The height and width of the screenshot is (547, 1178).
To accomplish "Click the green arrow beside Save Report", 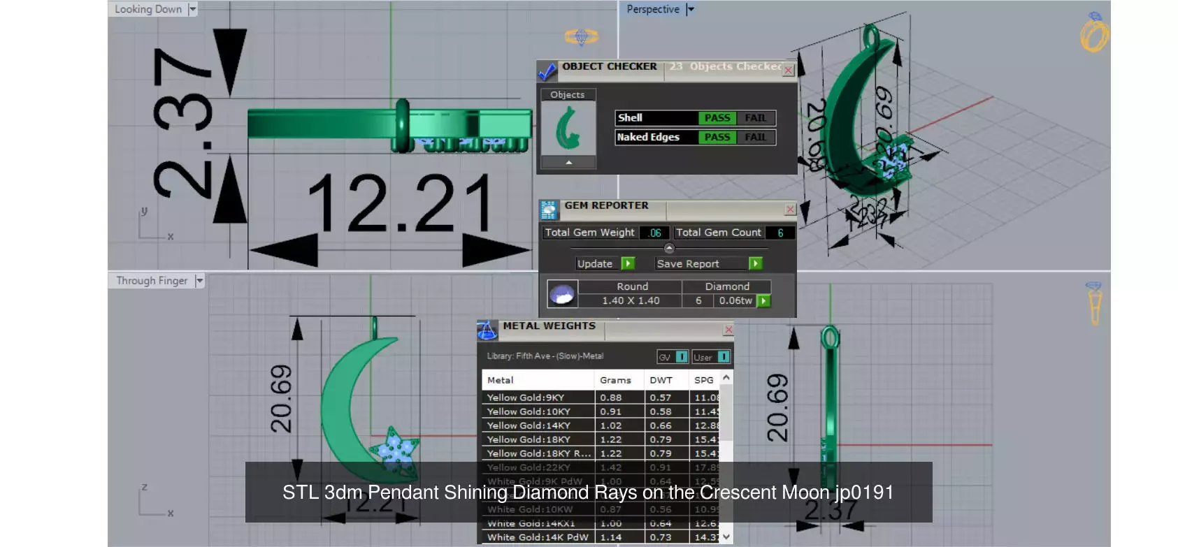I will click(x=755, y=263).
